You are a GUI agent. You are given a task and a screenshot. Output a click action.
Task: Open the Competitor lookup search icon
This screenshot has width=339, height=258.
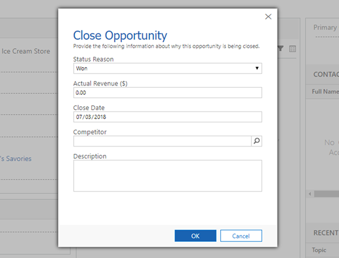pos(257,141)
